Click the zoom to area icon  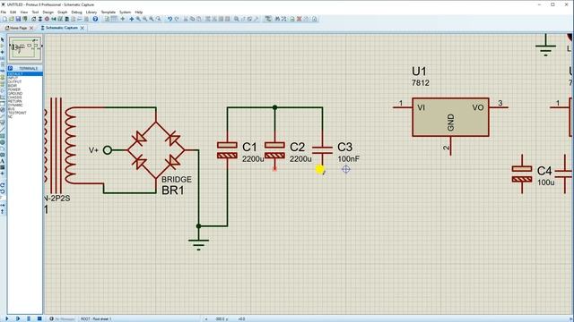click(x=158, y=19)
